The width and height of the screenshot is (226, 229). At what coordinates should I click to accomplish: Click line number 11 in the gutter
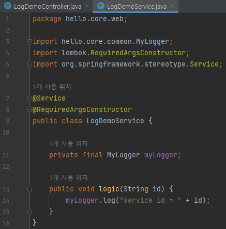pyautogui.click(x=6, y=155)
